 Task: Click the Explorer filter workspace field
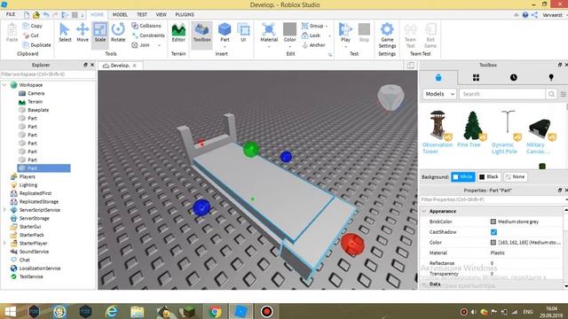click(x=48, y=74)
